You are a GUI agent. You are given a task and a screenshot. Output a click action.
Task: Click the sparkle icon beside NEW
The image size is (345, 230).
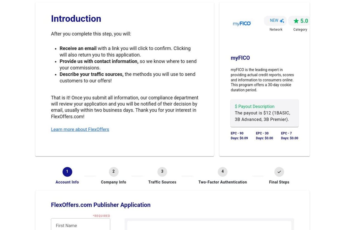point(282,21)
